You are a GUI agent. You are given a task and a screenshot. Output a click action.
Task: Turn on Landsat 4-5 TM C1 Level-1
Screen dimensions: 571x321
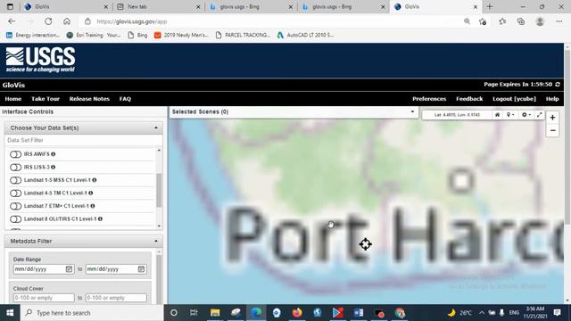click(16, 193)
